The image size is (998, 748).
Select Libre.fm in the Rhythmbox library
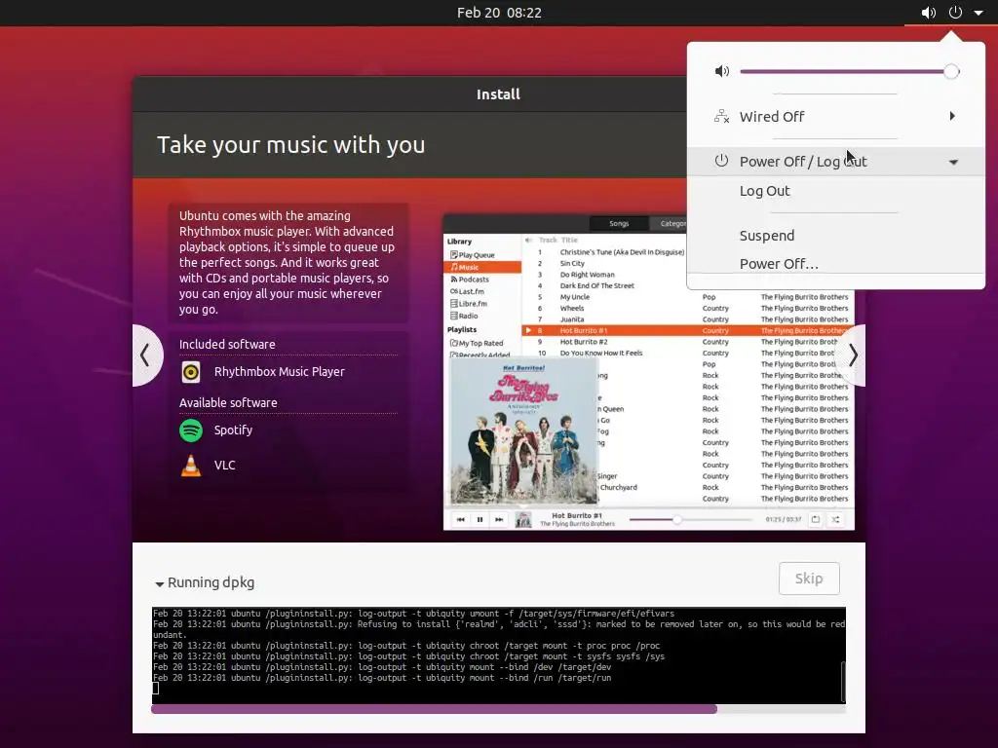click(469, 304)
